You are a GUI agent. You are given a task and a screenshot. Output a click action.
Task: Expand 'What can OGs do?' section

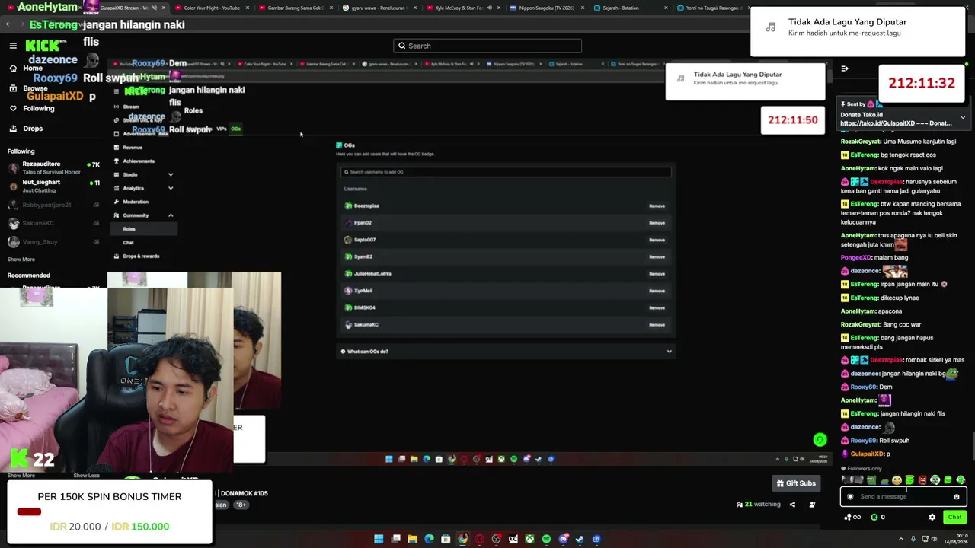(506, 352)
